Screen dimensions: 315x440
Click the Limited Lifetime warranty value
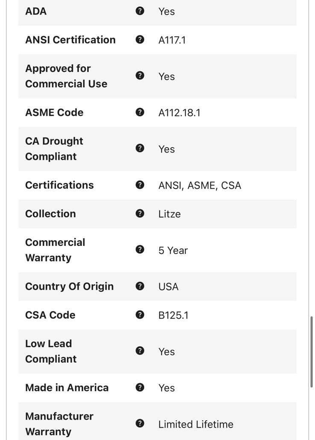pyautogui.click(x=196, y=424)
